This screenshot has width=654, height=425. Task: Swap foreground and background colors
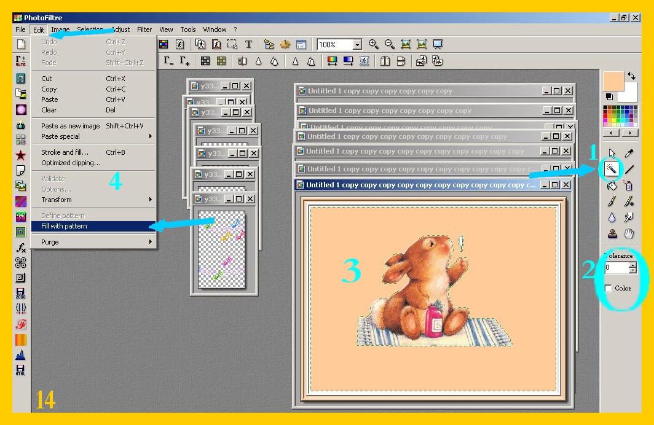tap(631, 76)
